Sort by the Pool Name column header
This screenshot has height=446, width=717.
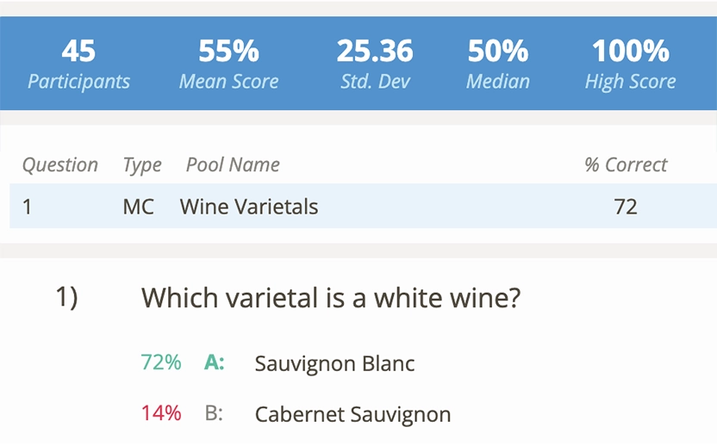(233, 165)
